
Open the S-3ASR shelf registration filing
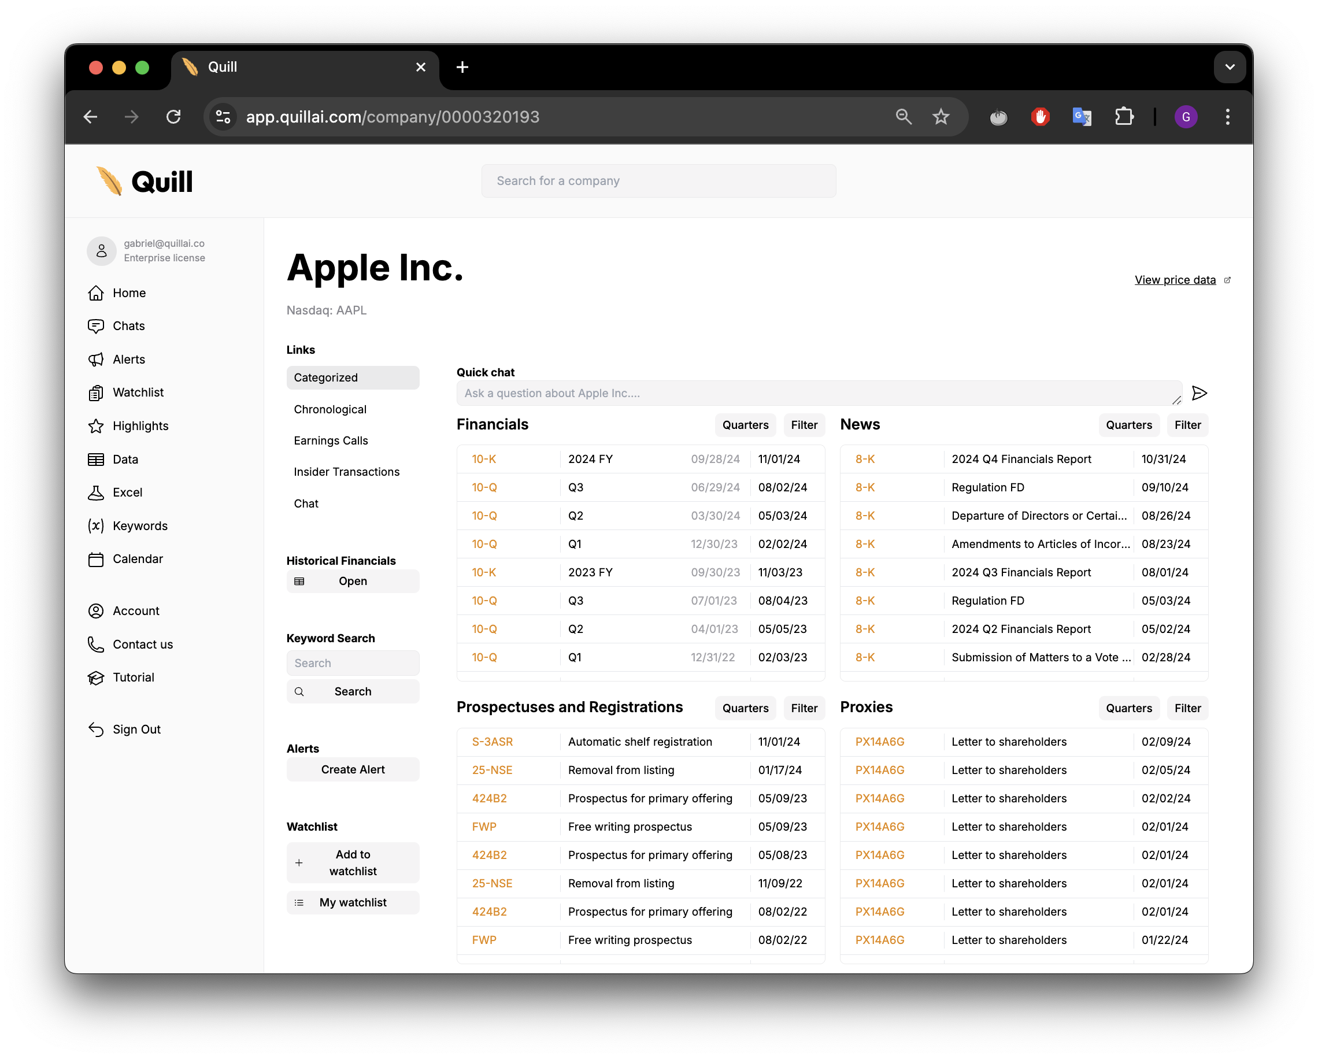point(640,742)
